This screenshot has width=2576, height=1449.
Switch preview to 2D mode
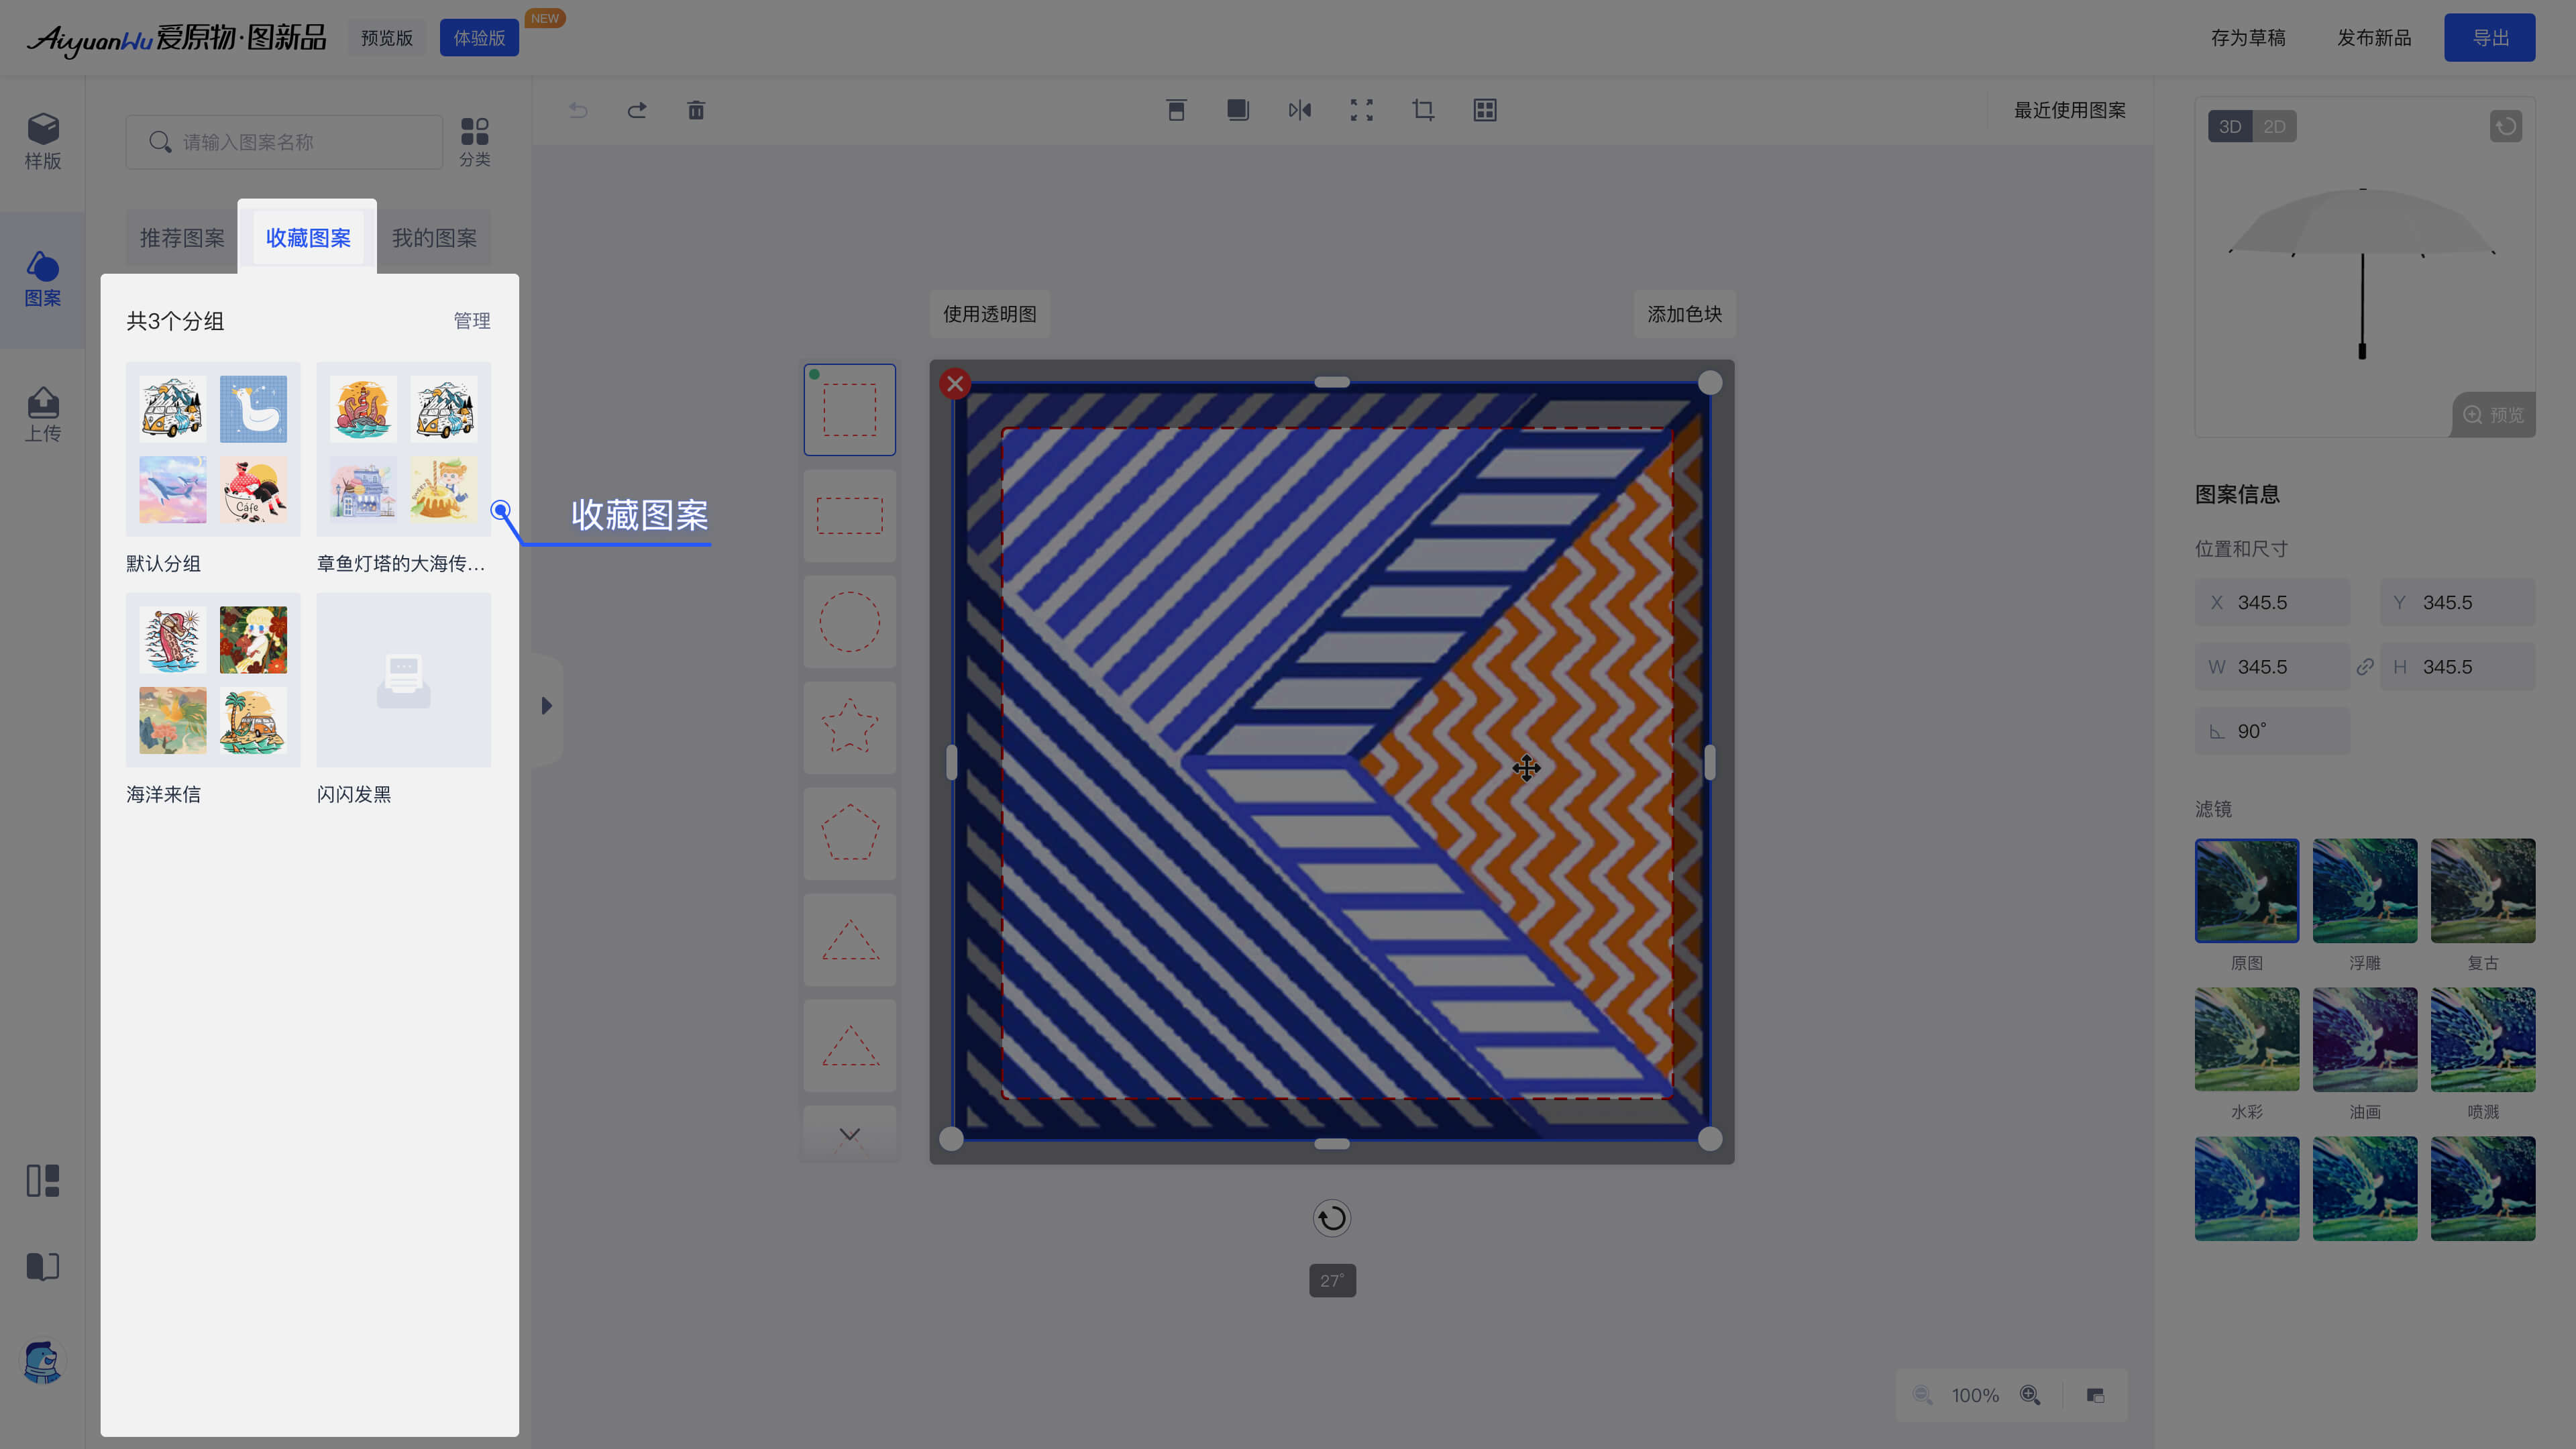click(2274, 127)
